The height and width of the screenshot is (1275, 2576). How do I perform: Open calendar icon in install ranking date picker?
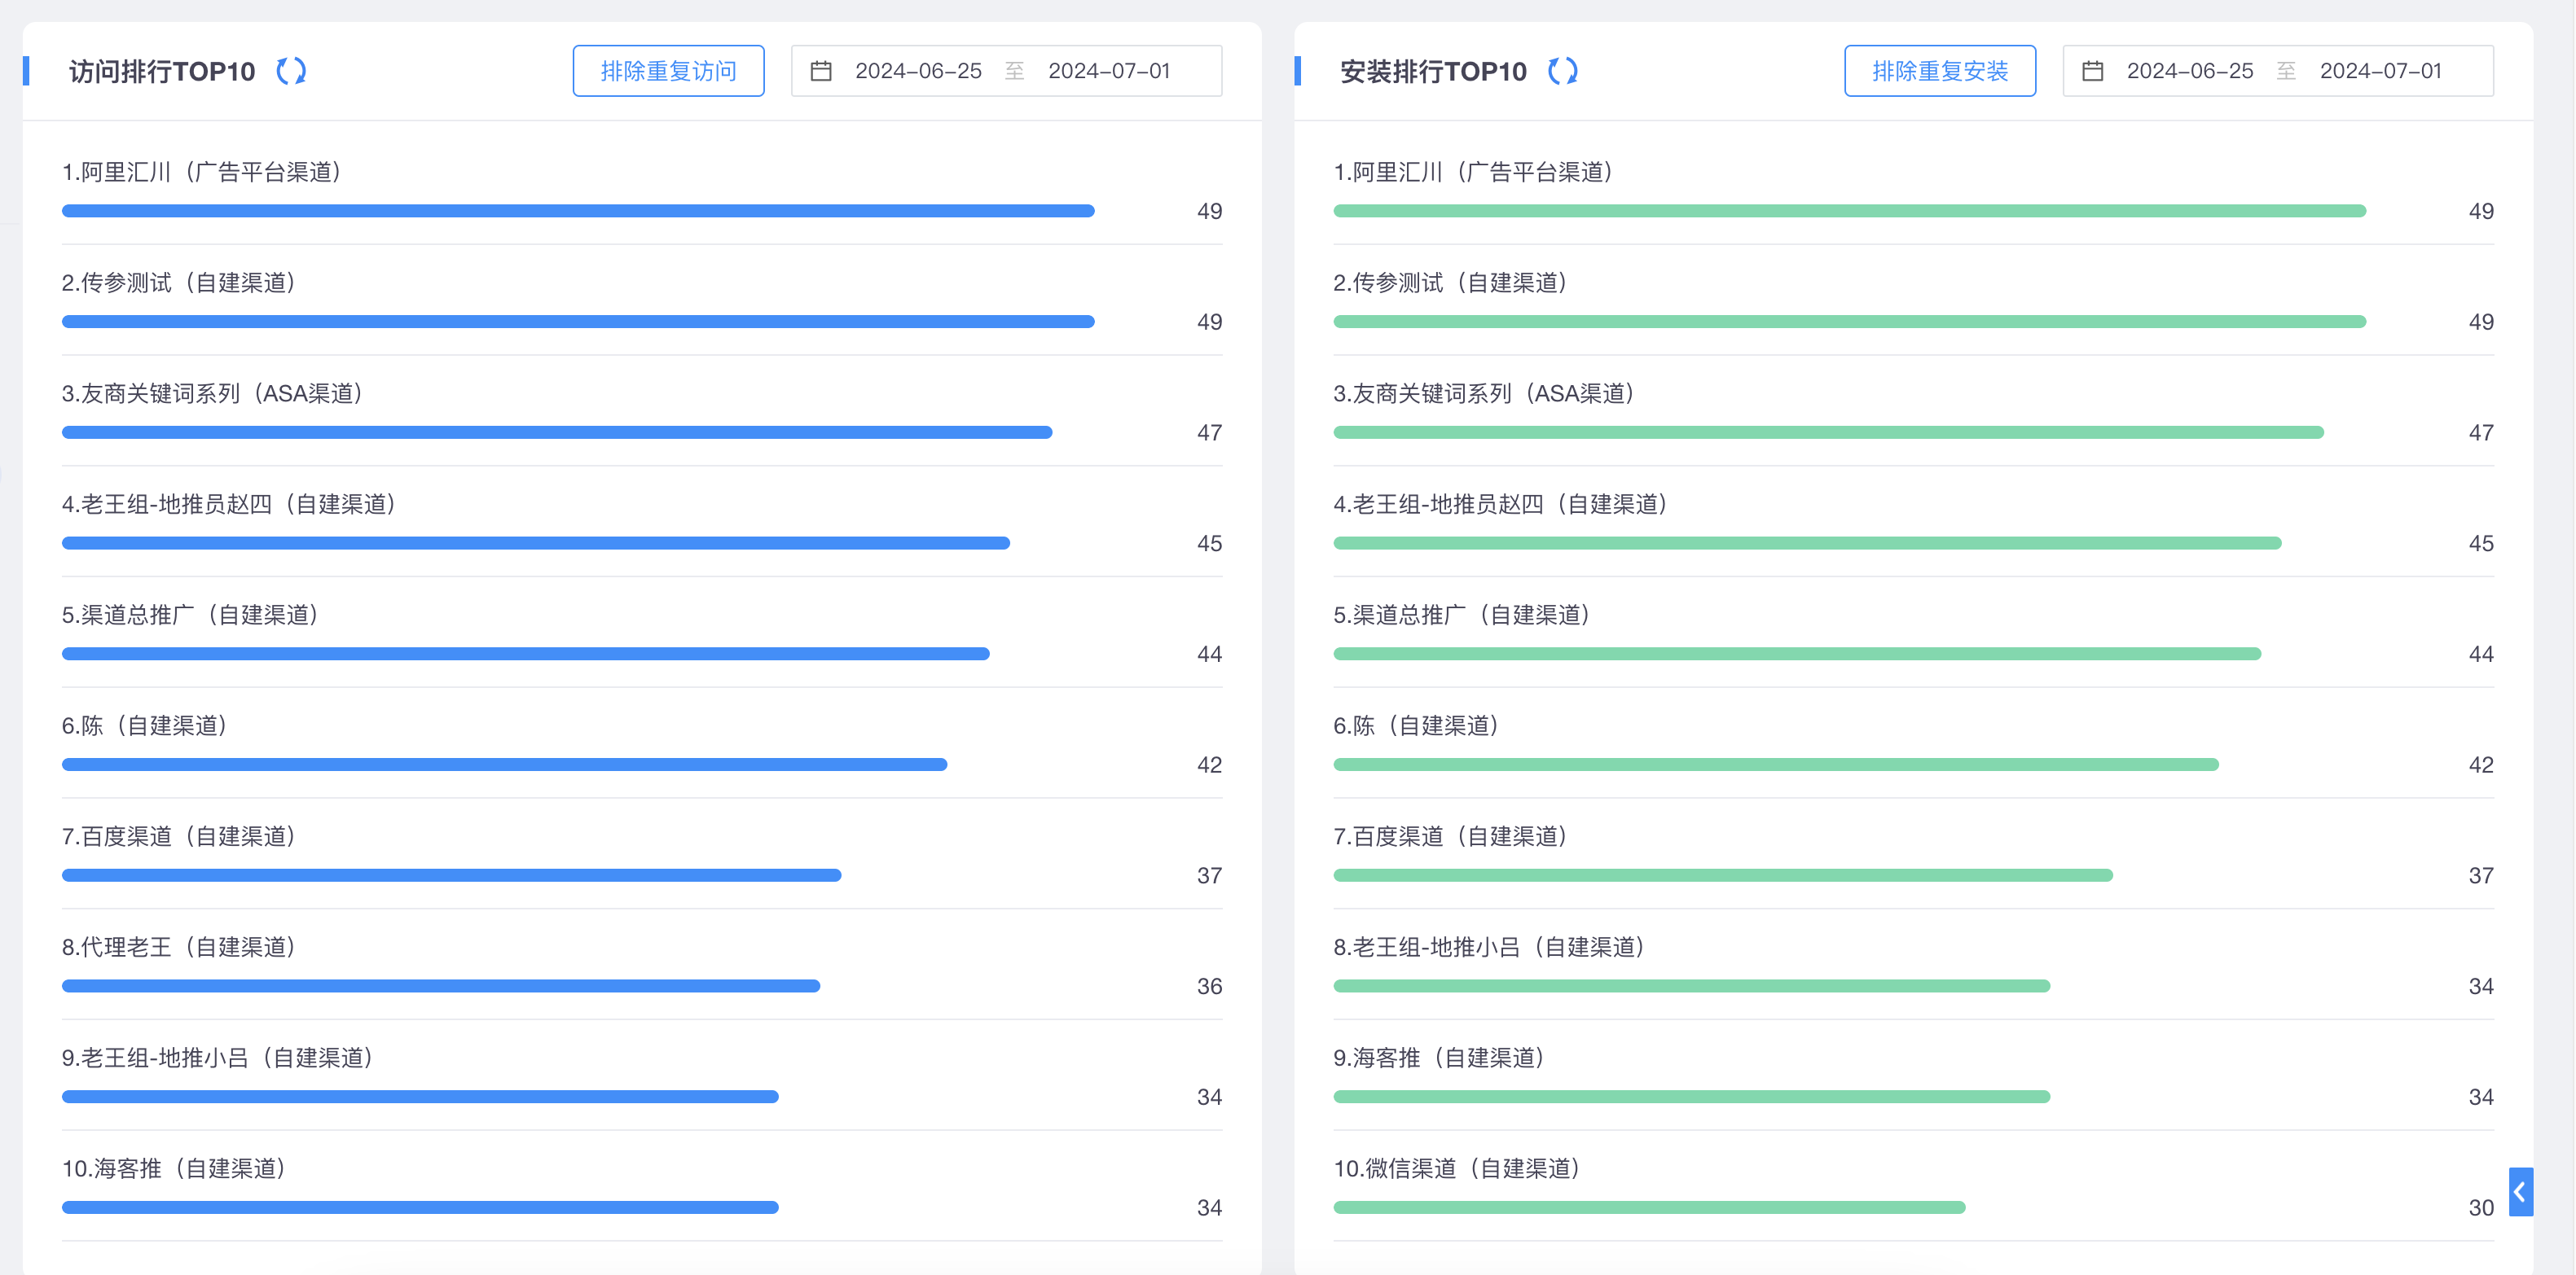point(2093,71)
